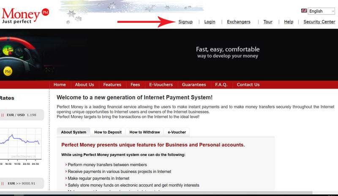Navigate to Fees menu item
The width and height of the screenshot is (338, 196).
(135, 85)
